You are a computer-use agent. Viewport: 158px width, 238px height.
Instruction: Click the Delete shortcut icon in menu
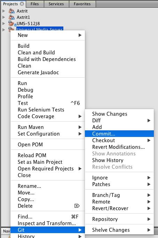point(77,206)
